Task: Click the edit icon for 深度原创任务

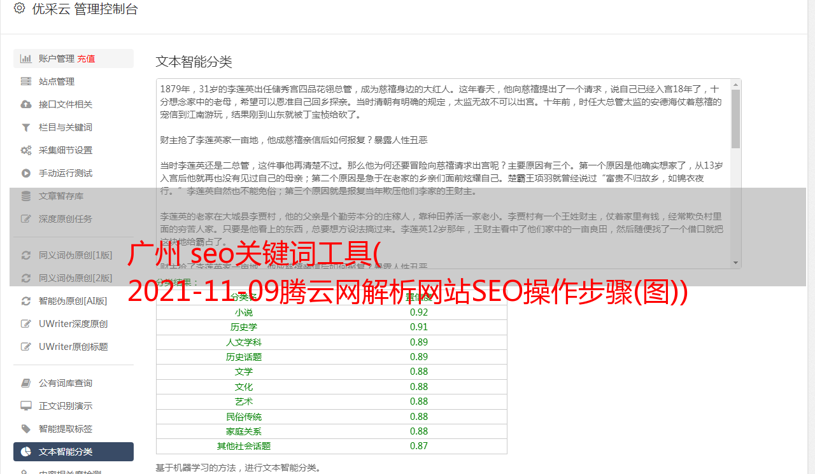Action: point(26,219)
